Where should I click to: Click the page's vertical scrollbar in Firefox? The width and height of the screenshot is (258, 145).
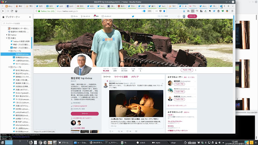click(234, 23)
